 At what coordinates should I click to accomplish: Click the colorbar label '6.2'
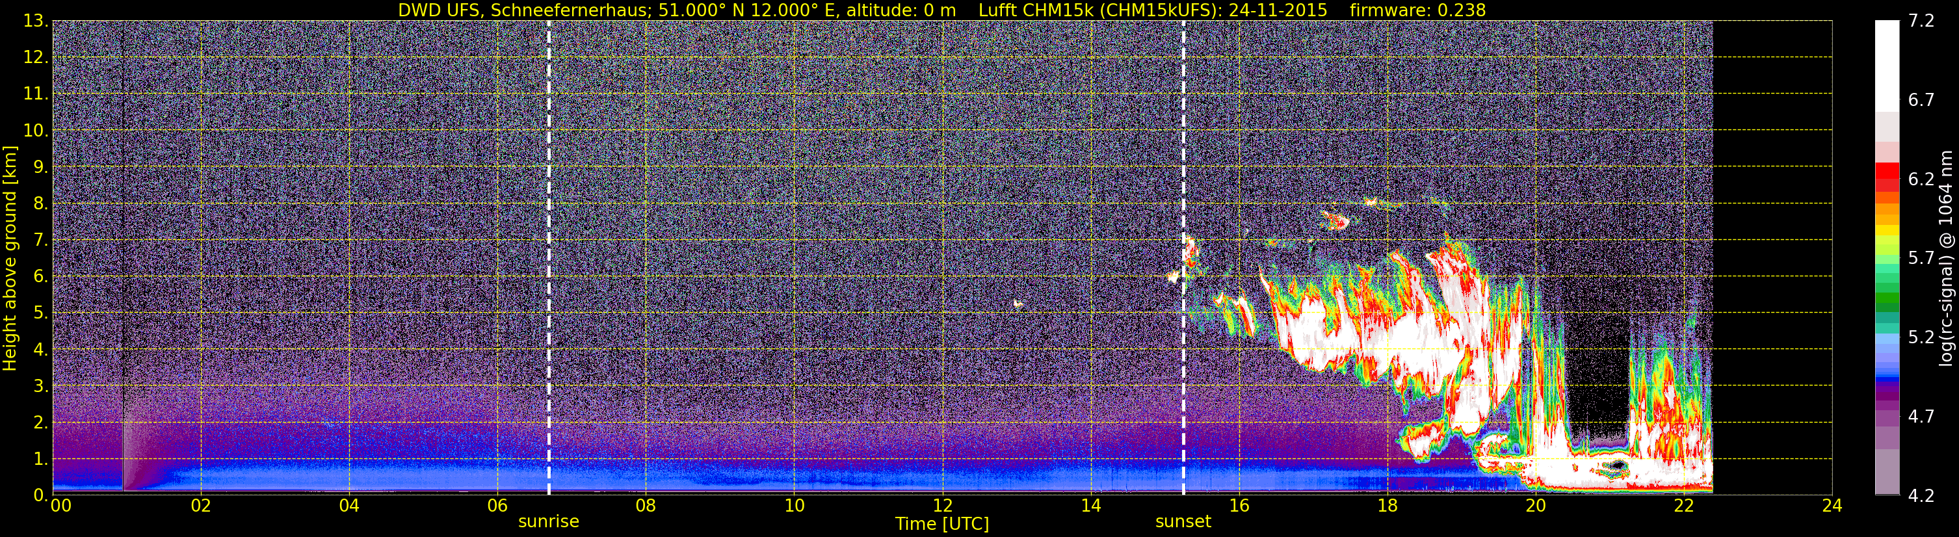1921,179
